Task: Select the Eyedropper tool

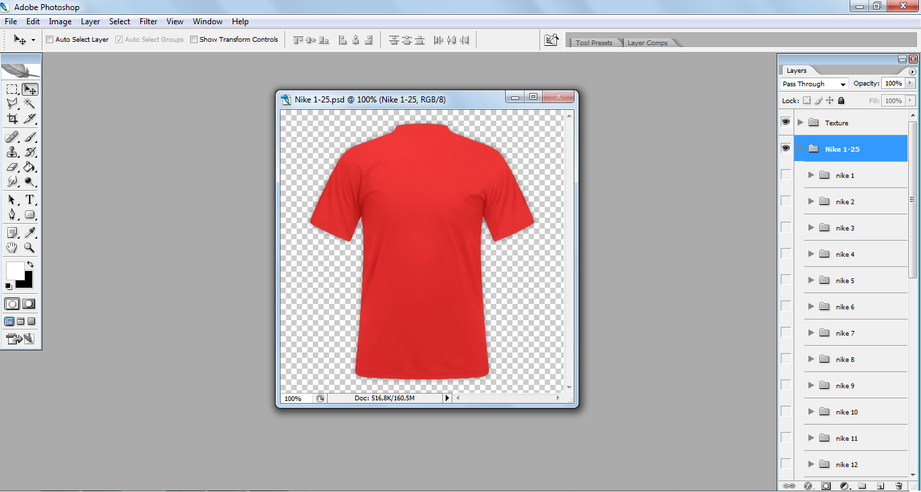Action: (30, 233)
